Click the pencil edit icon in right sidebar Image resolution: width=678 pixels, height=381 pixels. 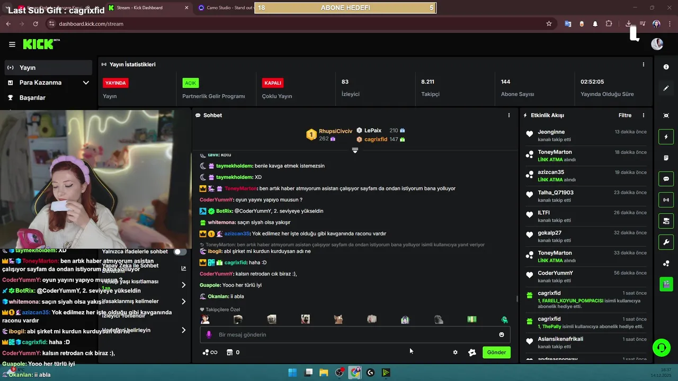click(666, 88)
